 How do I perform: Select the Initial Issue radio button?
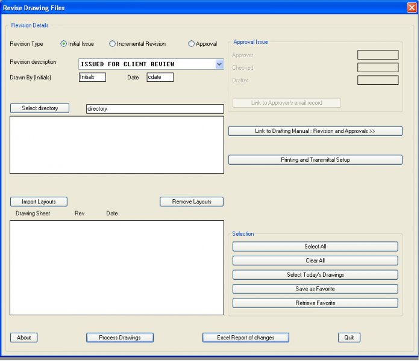click(64, 44)
